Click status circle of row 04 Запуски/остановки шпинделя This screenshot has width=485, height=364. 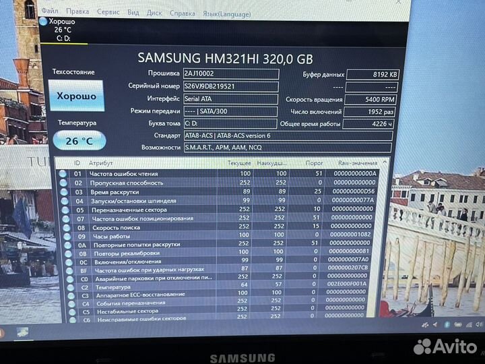coord(65,201)
